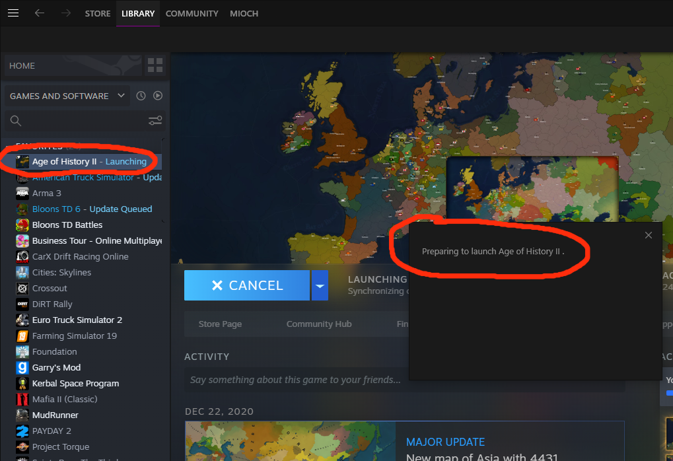
Task: Open the Store tab
Action: click(98, 13)
